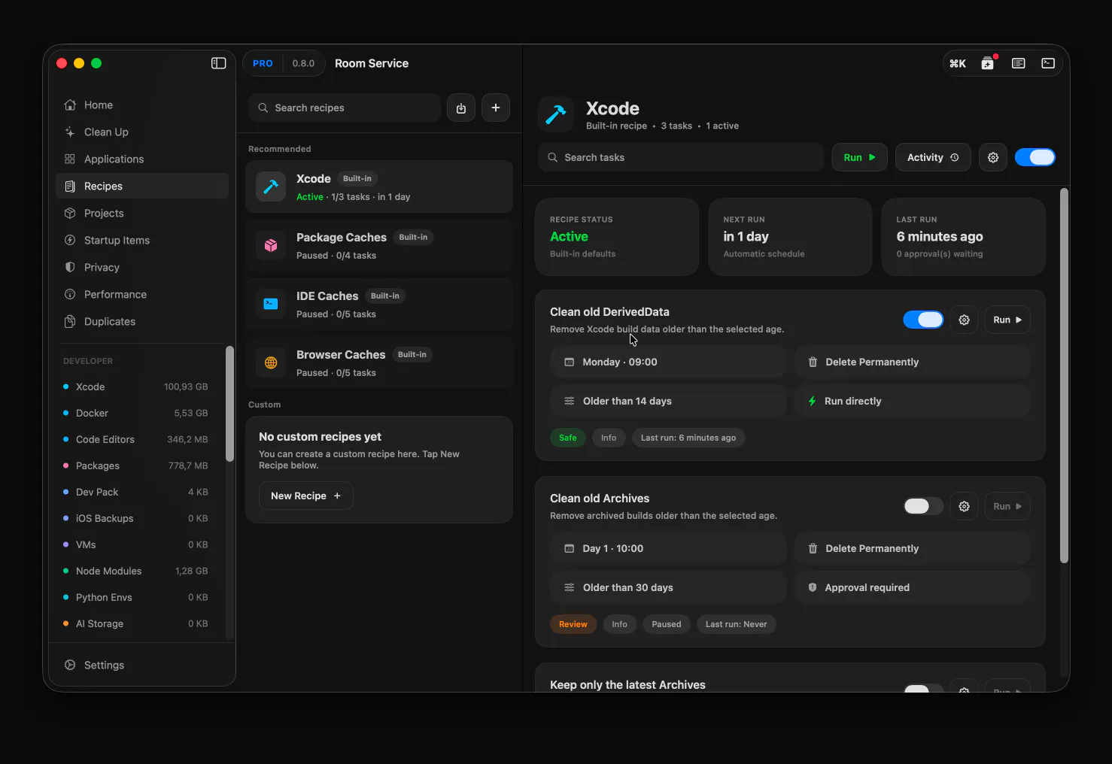Disable the whole Xcode recipe toggle
The width and height of the screenshot is (1112, 764).
coord(1035,157)
